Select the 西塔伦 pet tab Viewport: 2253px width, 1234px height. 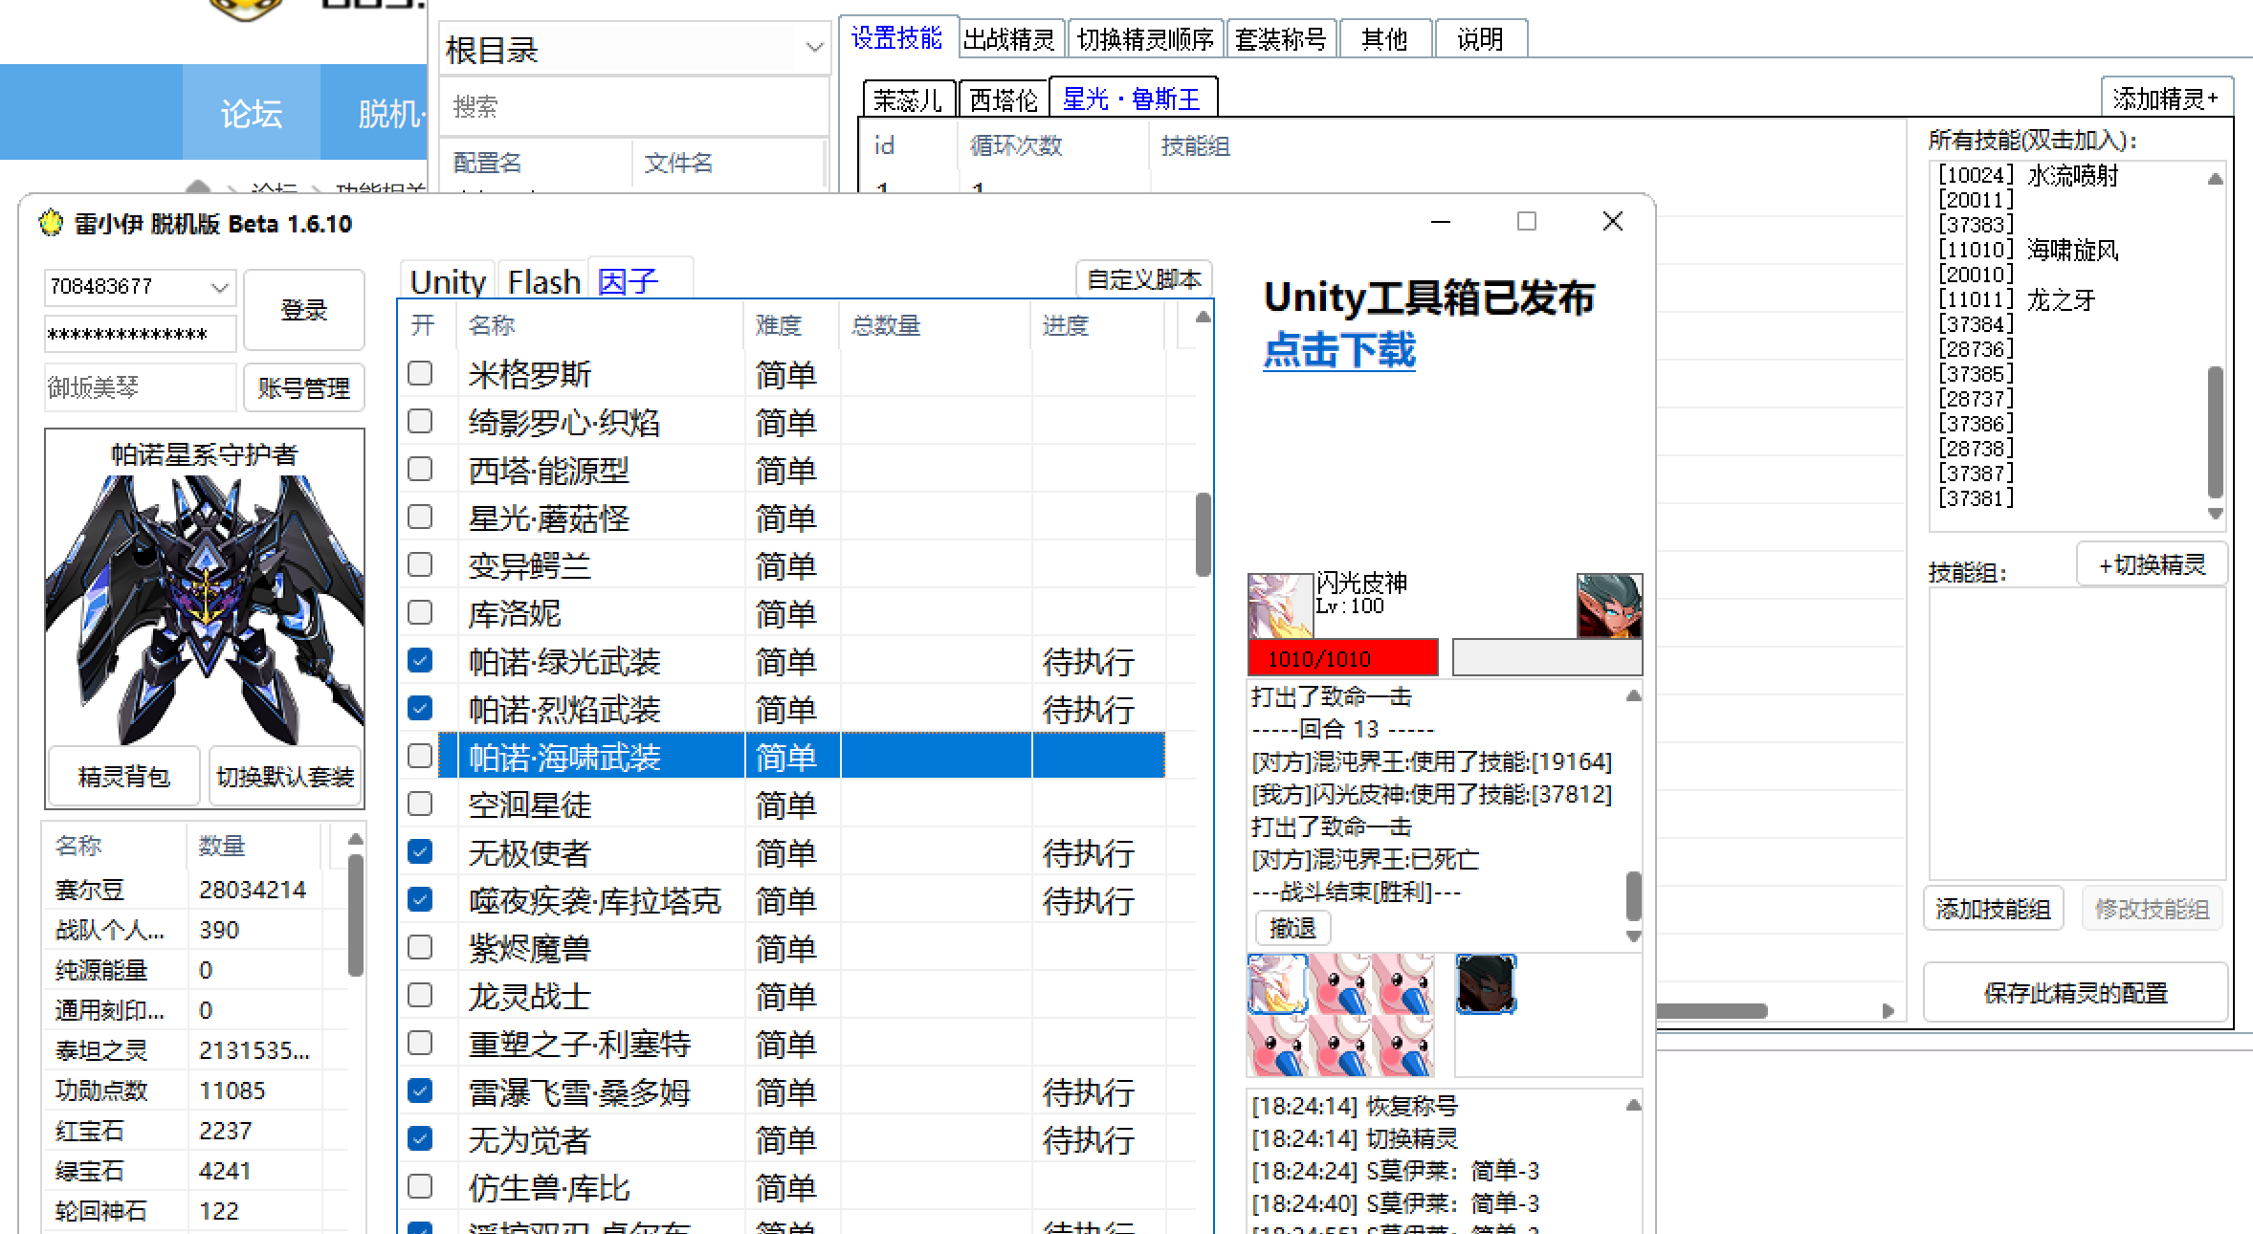pyautogui.click(x=1003, y=98)
